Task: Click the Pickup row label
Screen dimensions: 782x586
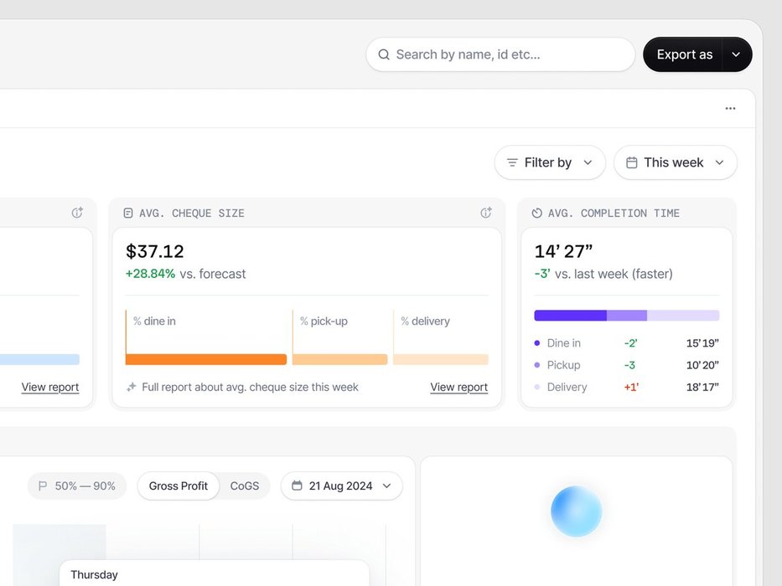Action: (563, 365)
